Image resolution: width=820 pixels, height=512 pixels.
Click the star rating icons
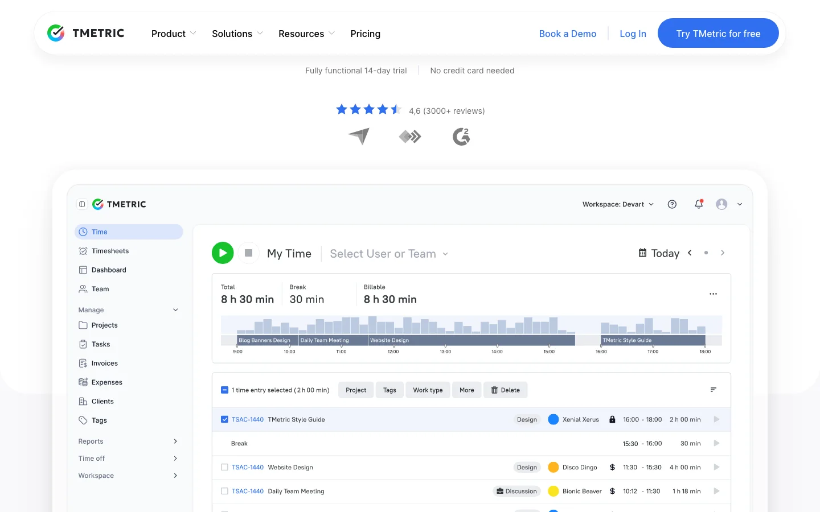[369, 109]
